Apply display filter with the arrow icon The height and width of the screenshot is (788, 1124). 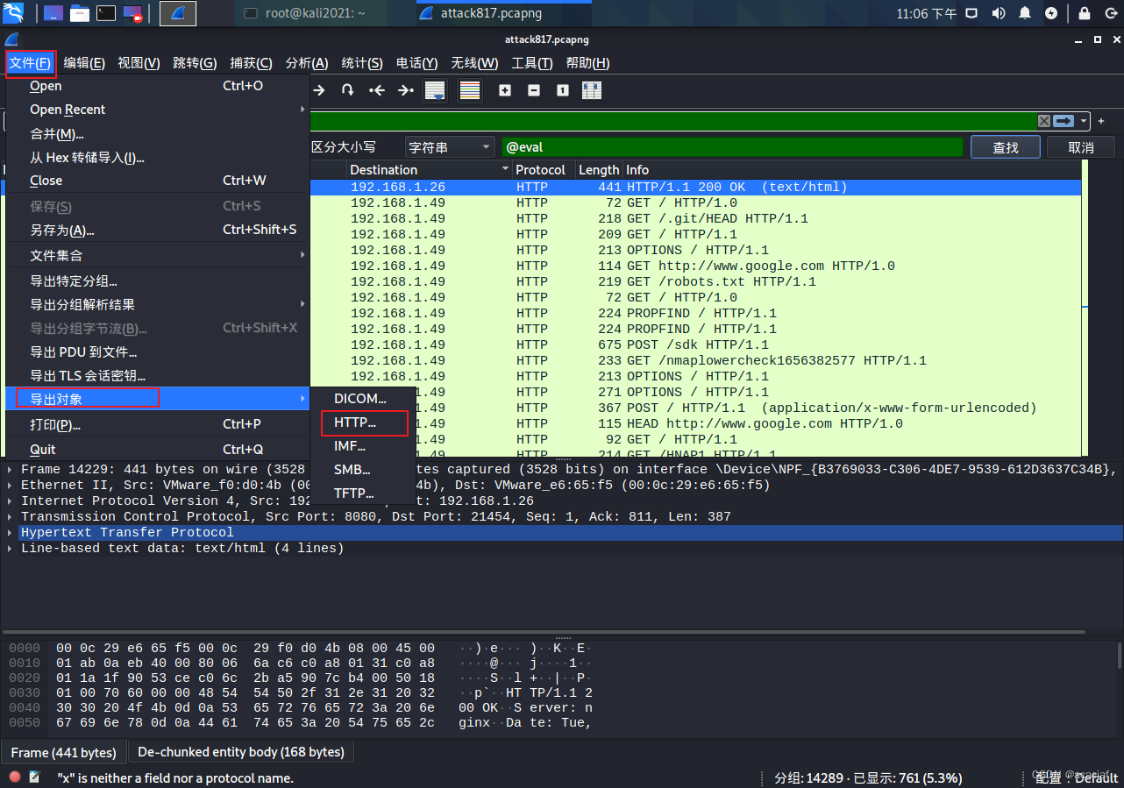(1064, 121)
